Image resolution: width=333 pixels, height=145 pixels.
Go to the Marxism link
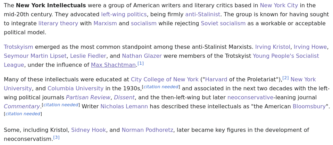click(x=105, y=24)
